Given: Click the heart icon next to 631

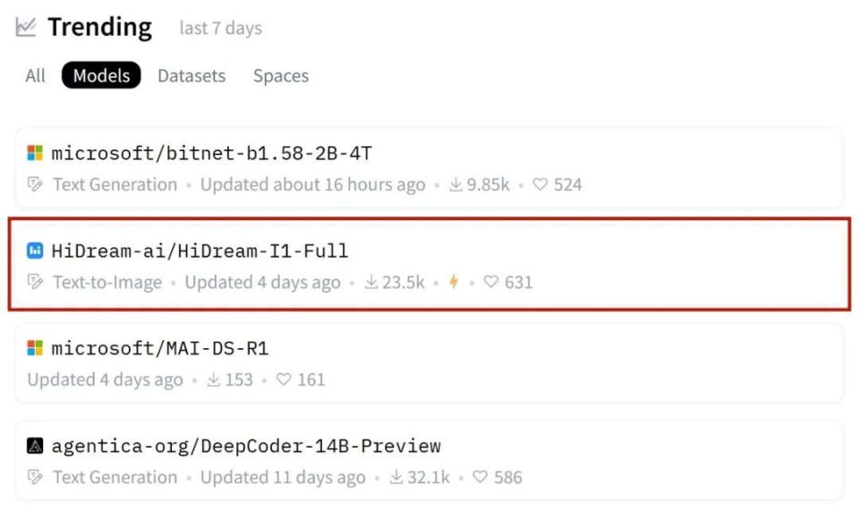Looking at the screenshot, I should click(491, 282).
